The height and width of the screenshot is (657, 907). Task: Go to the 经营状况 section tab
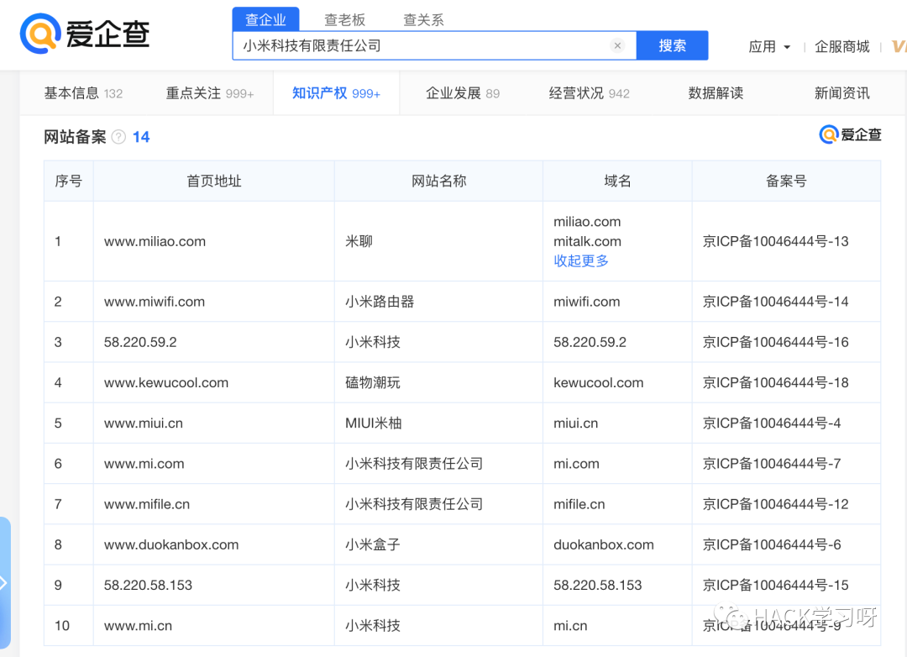589,93
